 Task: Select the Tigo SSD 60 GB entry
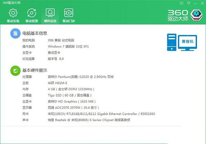point(70,95)
